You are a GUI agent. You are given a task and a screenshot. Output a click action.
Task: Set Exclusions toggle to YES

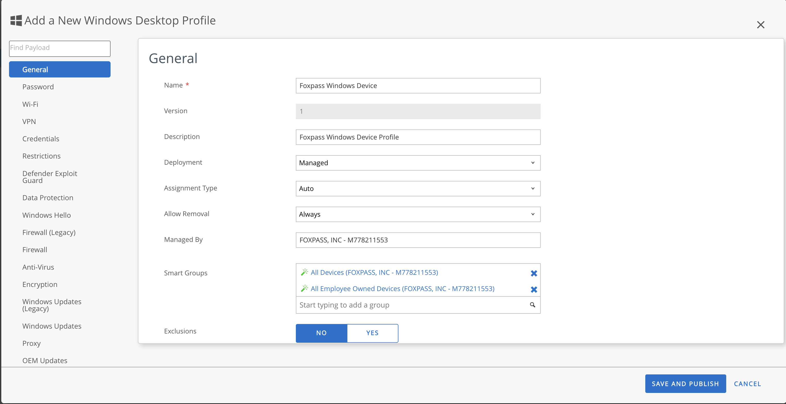[x=373, y=333]
